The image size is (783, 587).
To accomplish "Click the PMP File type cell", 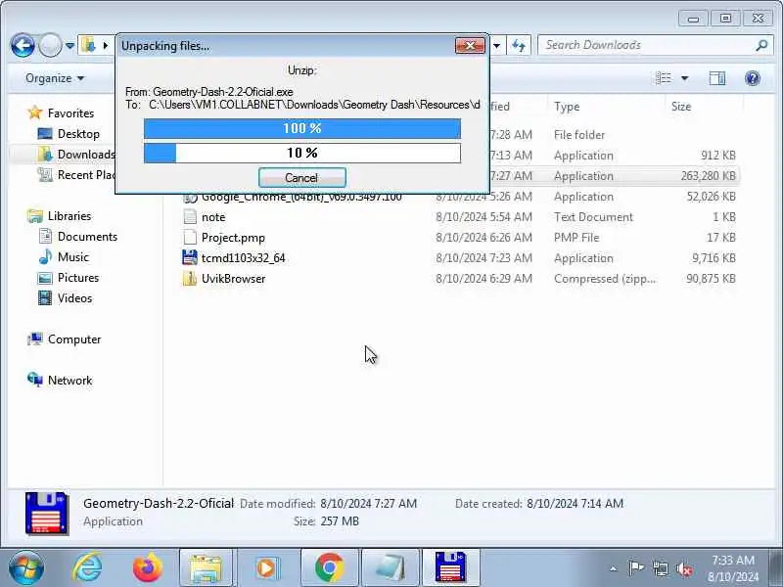I will tap(576, 238).
